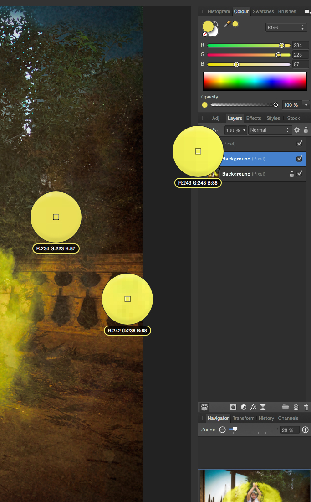Image resolution: width=311 pixels, height=502 pixels.
Task: Set colour to none with red-slash icon
Action: pyautogui.click(x=204, y=34)
